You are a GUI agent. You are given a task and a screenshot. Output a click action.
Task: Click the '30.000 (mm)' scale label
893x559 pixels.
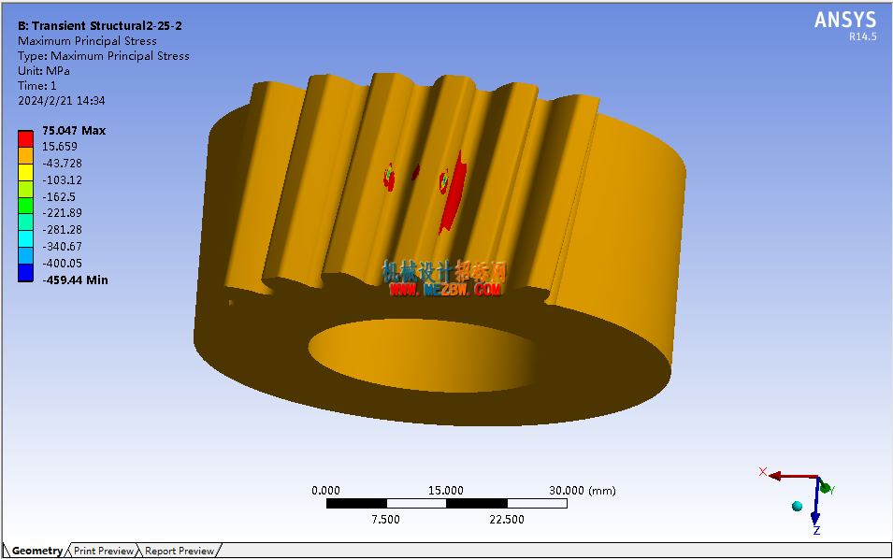click(582, 490)
